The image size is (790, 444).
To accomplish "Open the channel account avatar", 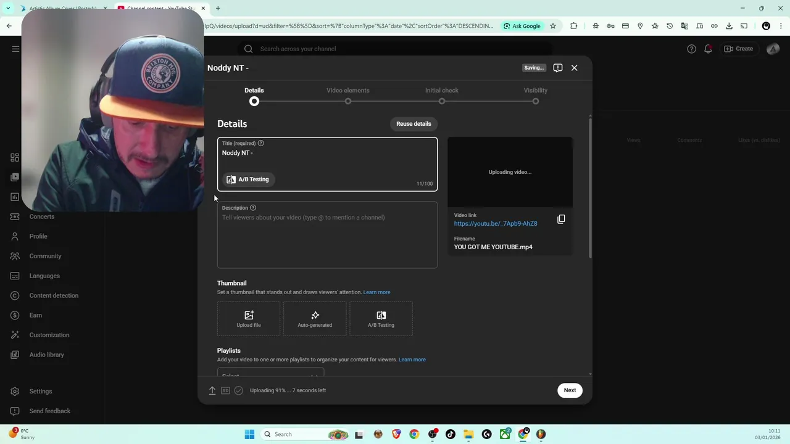I will [773, 49].
